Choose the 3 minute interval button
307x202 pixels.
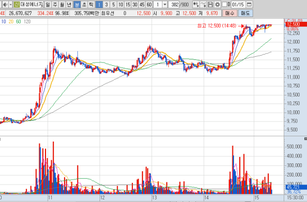pyautogui.click(x=106, y=4)
